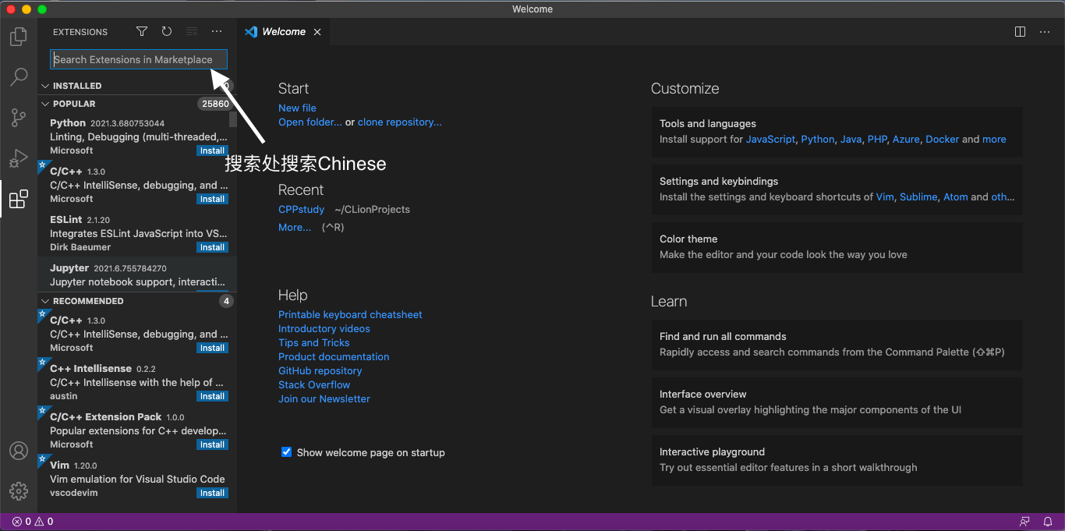Open the Split Editor icon
This screenshot has height=531, width=1065.
[x=1020, y=31]
